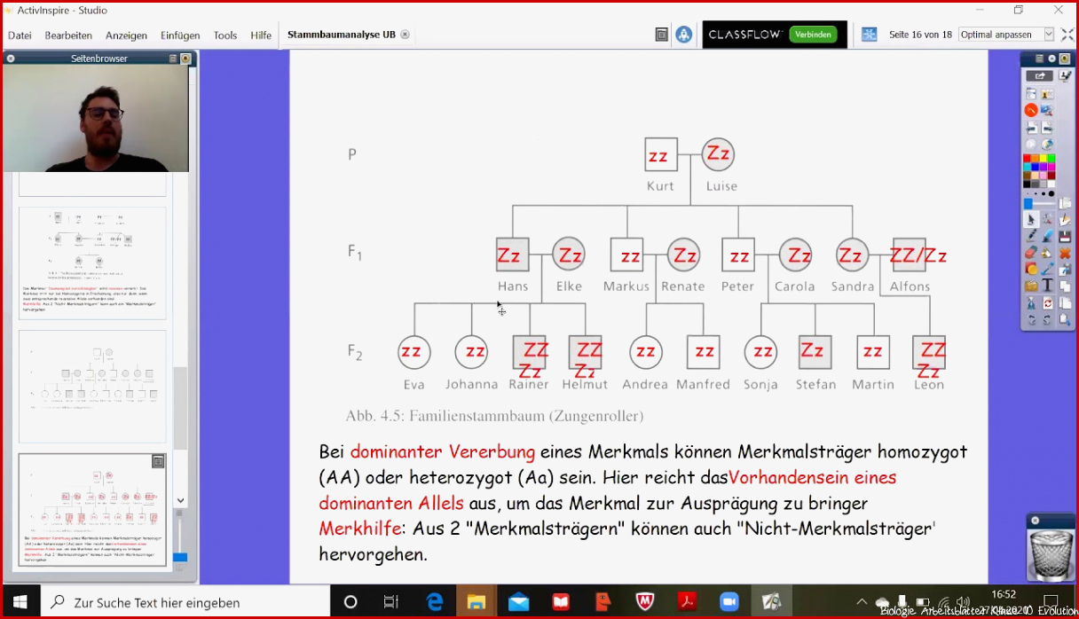This screenshot has width=1079, height=619.
Task: Open Zoom from the taskbar
Action: pyautogui.click(x=729, y=602)
